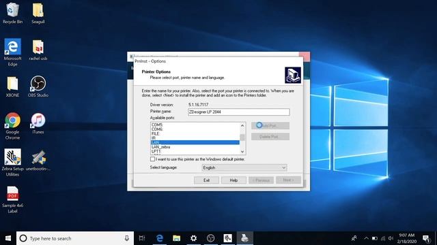Viewport: 437px width, 245px height.
Task: Open Edge from the taskbar
Action: click(159, 238)
